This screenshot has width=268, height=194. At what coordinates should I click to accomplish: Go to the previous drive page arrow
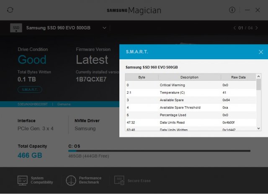(x=234, y=28)
